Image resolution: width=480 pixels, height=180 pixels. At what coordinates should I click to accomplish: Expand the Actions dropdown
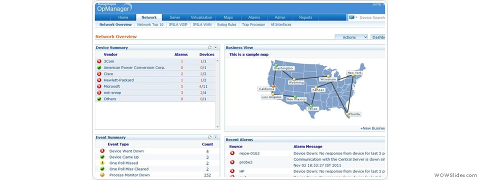coord(351,37)
